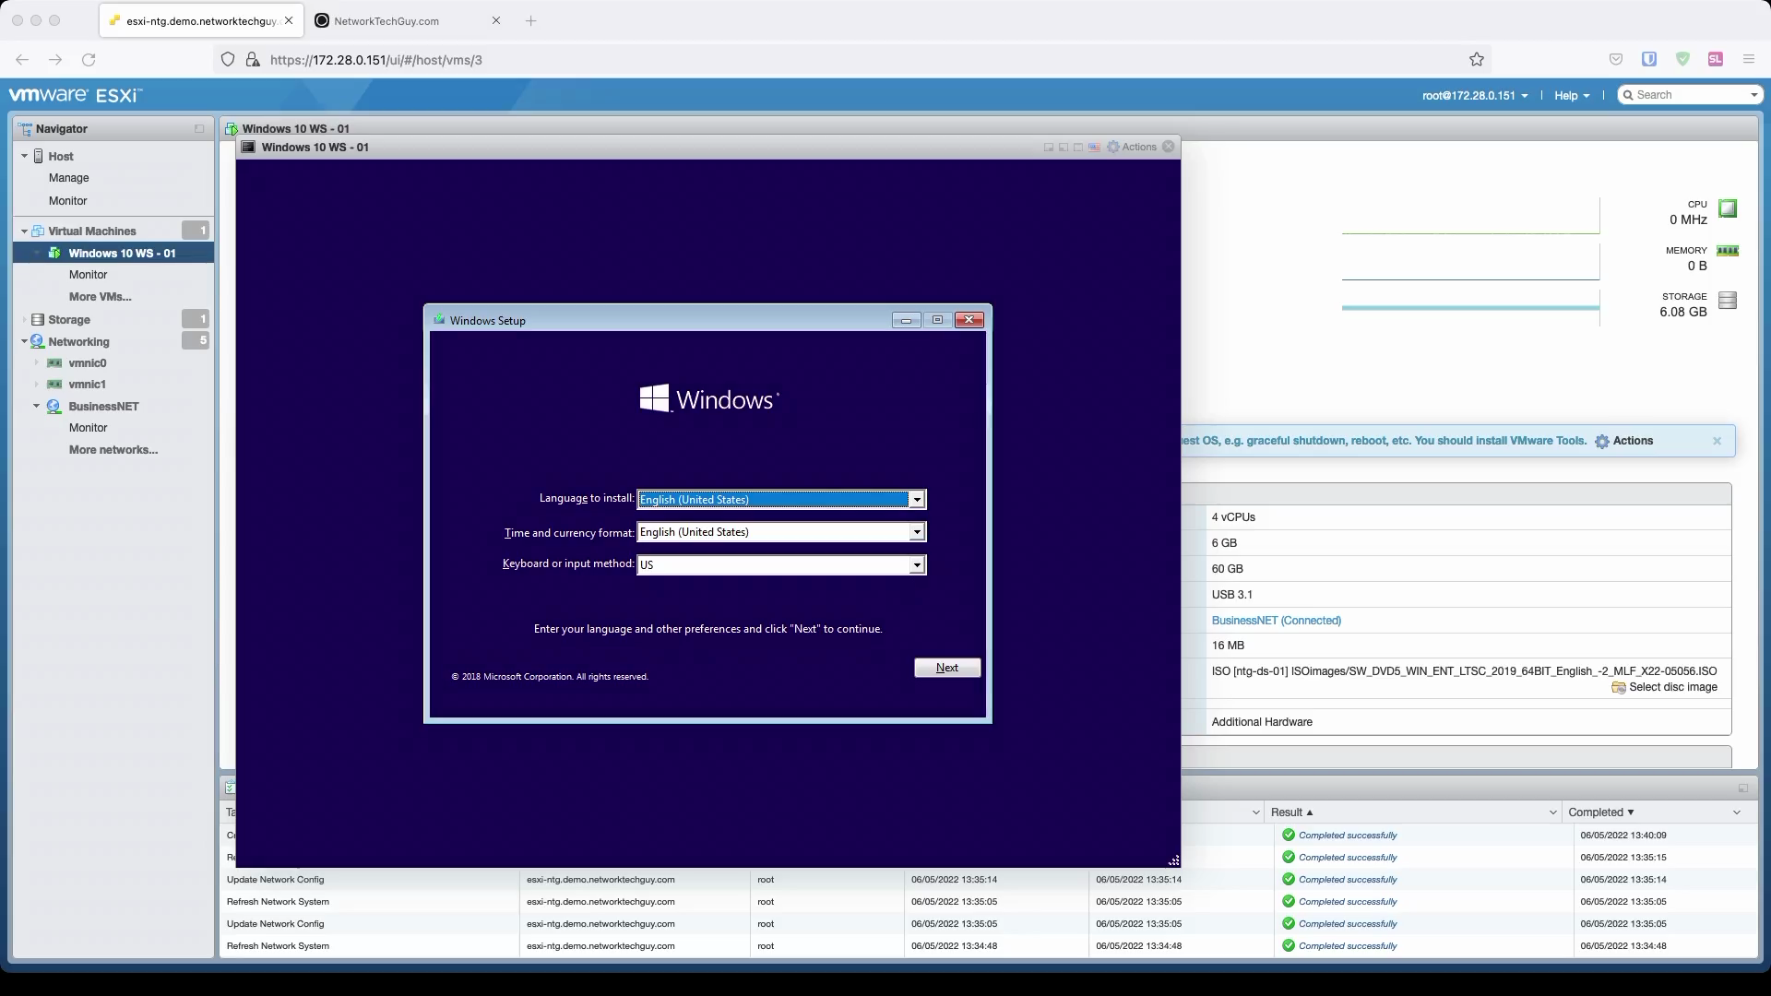Image resolution: width=1771 pixels, height=996 pixels.
Task: Click Select disc image link
Action: coord(1673,688)
